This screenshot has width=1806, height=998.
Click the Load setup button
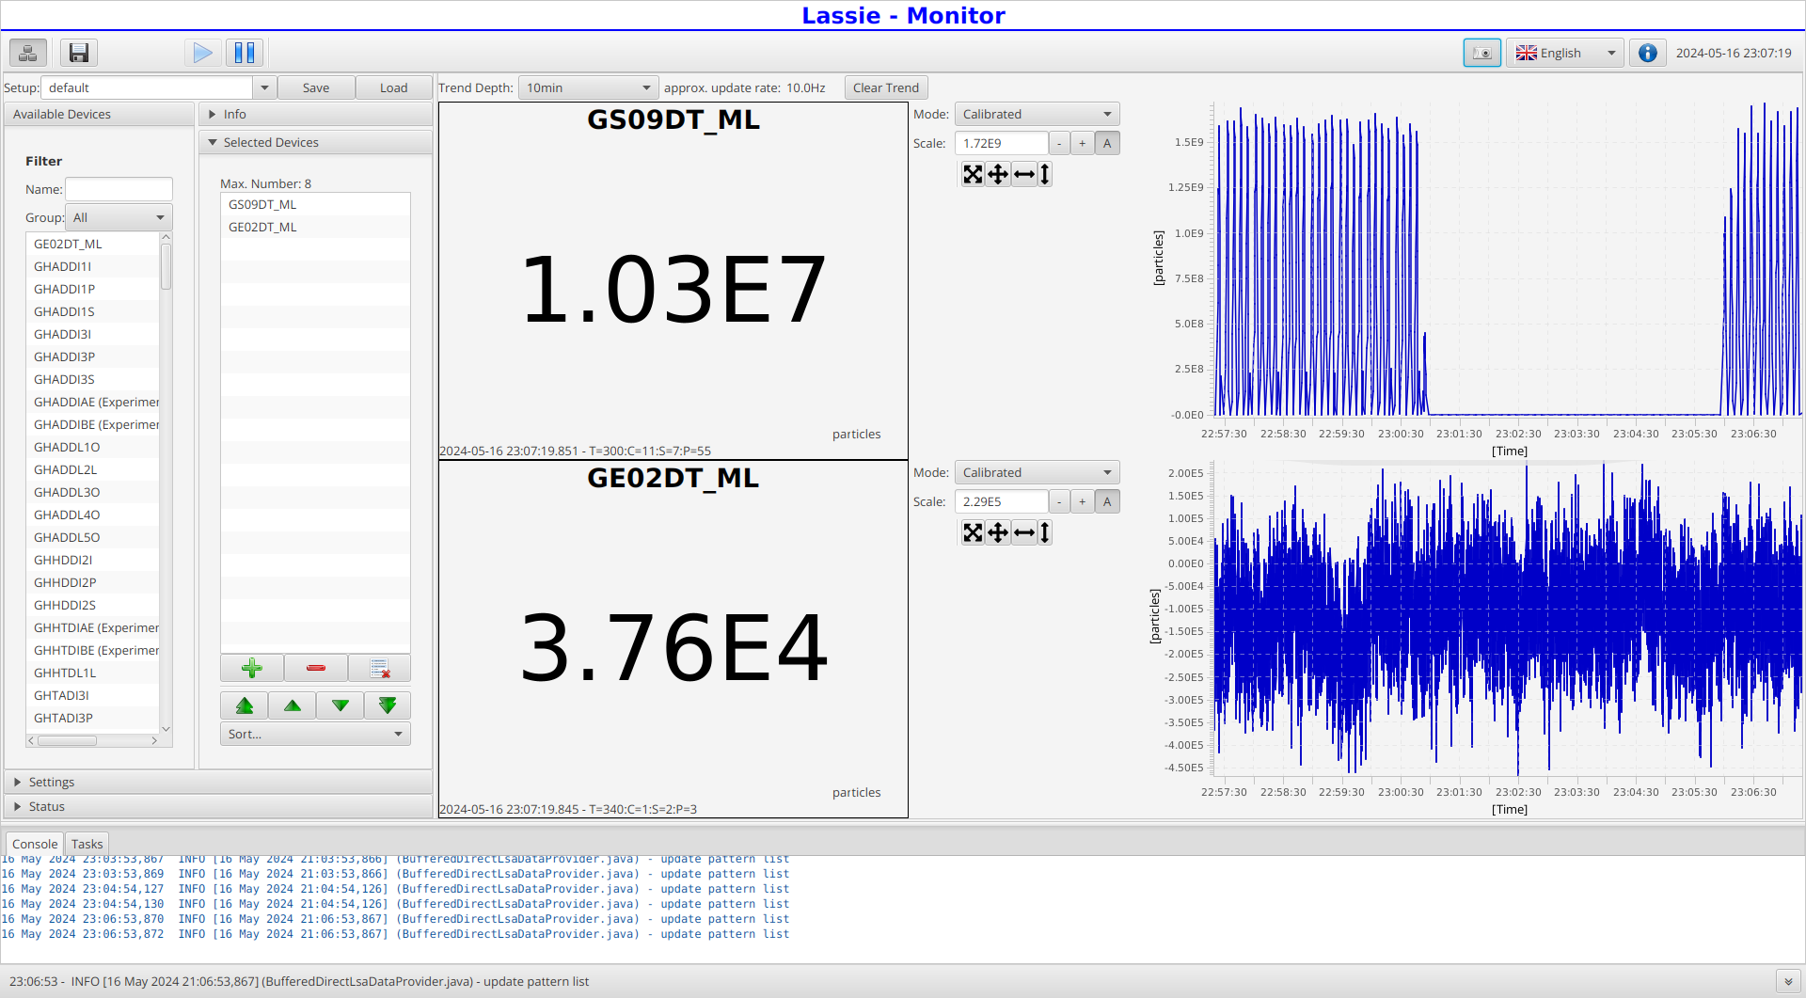[393, 87]
